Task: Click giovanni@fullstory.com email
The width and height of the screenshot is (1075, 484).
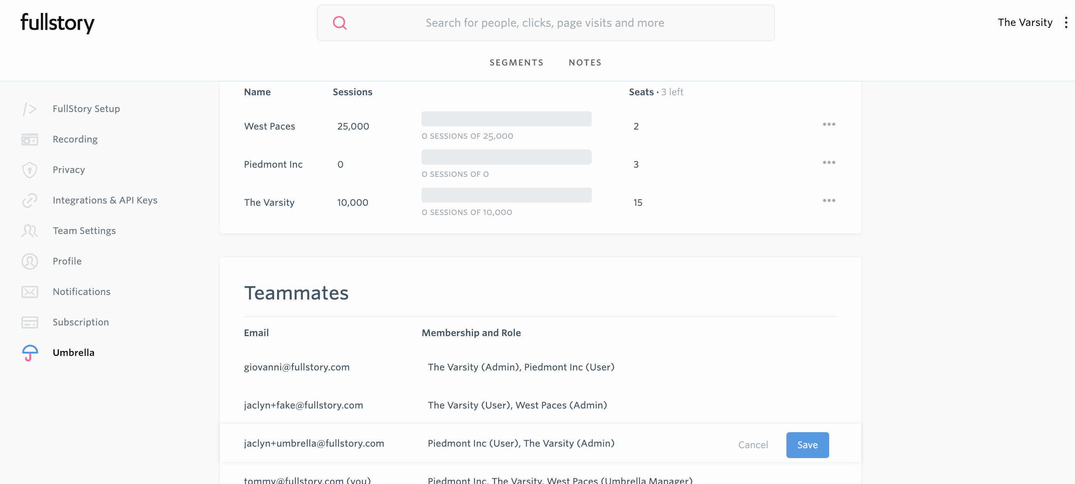Action: [297, 367]
